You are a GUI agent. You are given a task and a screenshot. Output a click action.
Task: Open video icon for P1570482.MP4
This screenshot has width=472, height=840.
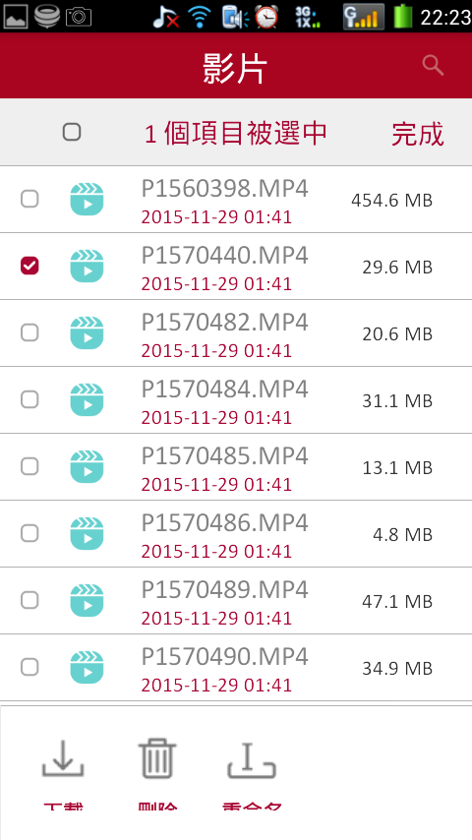(x=87, y=332)
